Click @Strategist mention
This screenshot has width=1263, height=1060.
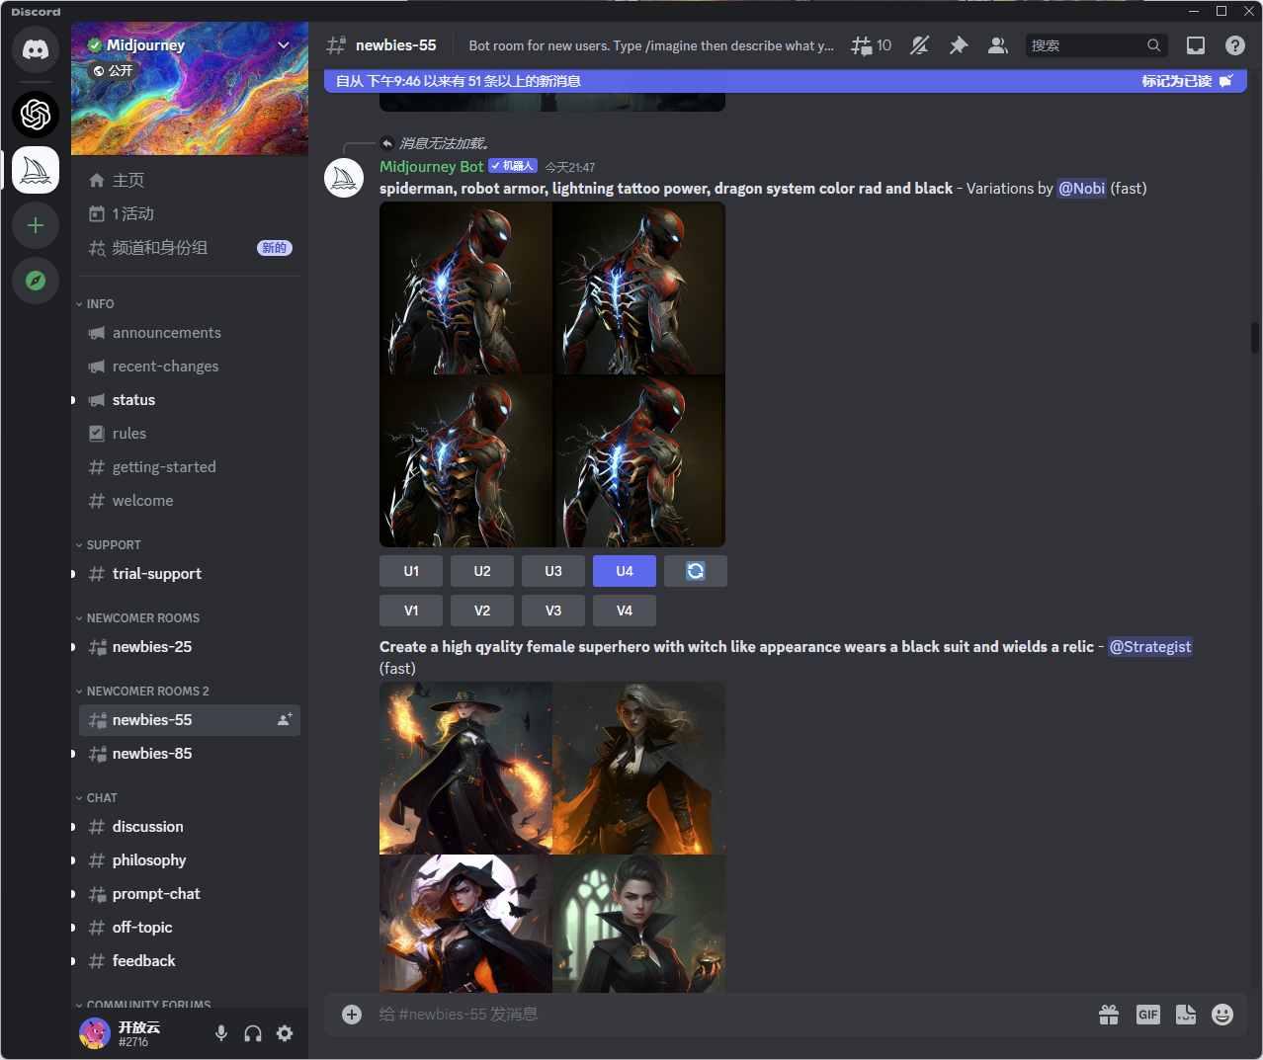[1150, 646]
